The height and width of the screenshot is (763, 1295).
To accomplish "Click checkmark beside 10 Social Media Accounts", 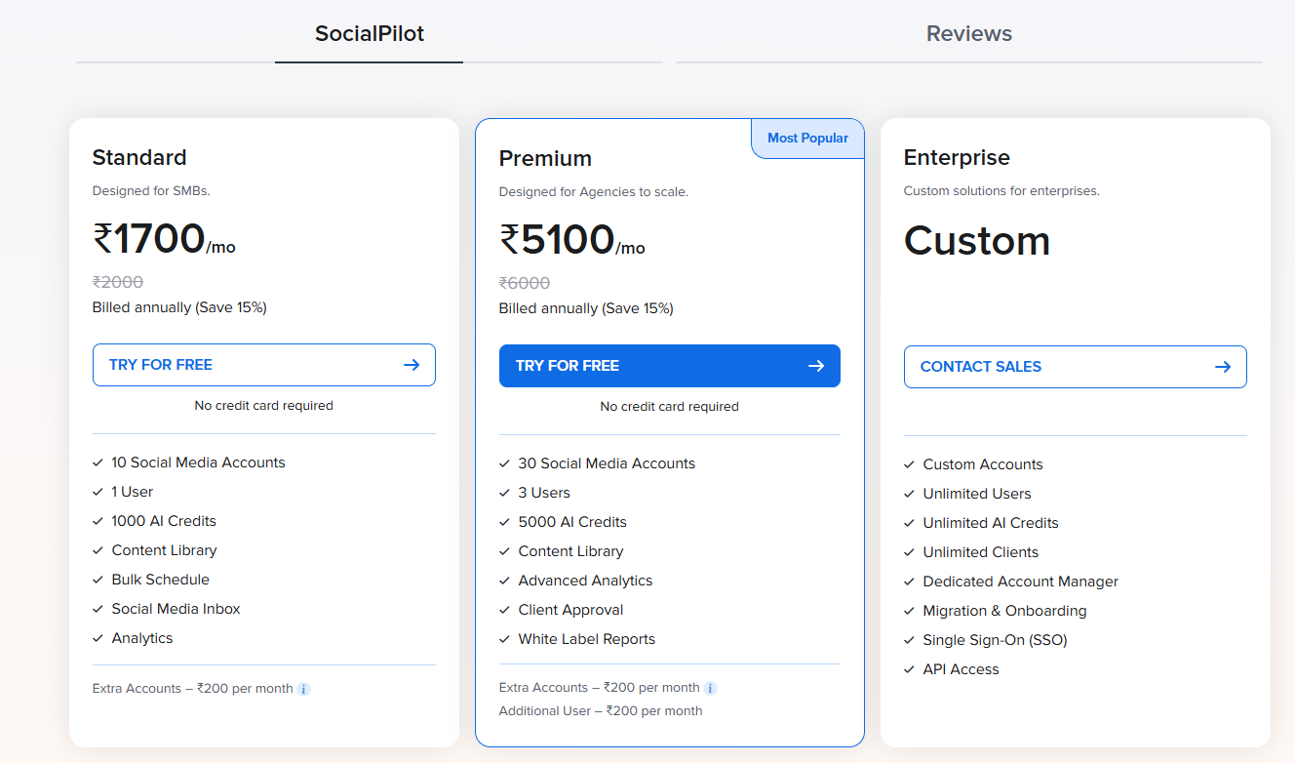I will coord(98,462).
